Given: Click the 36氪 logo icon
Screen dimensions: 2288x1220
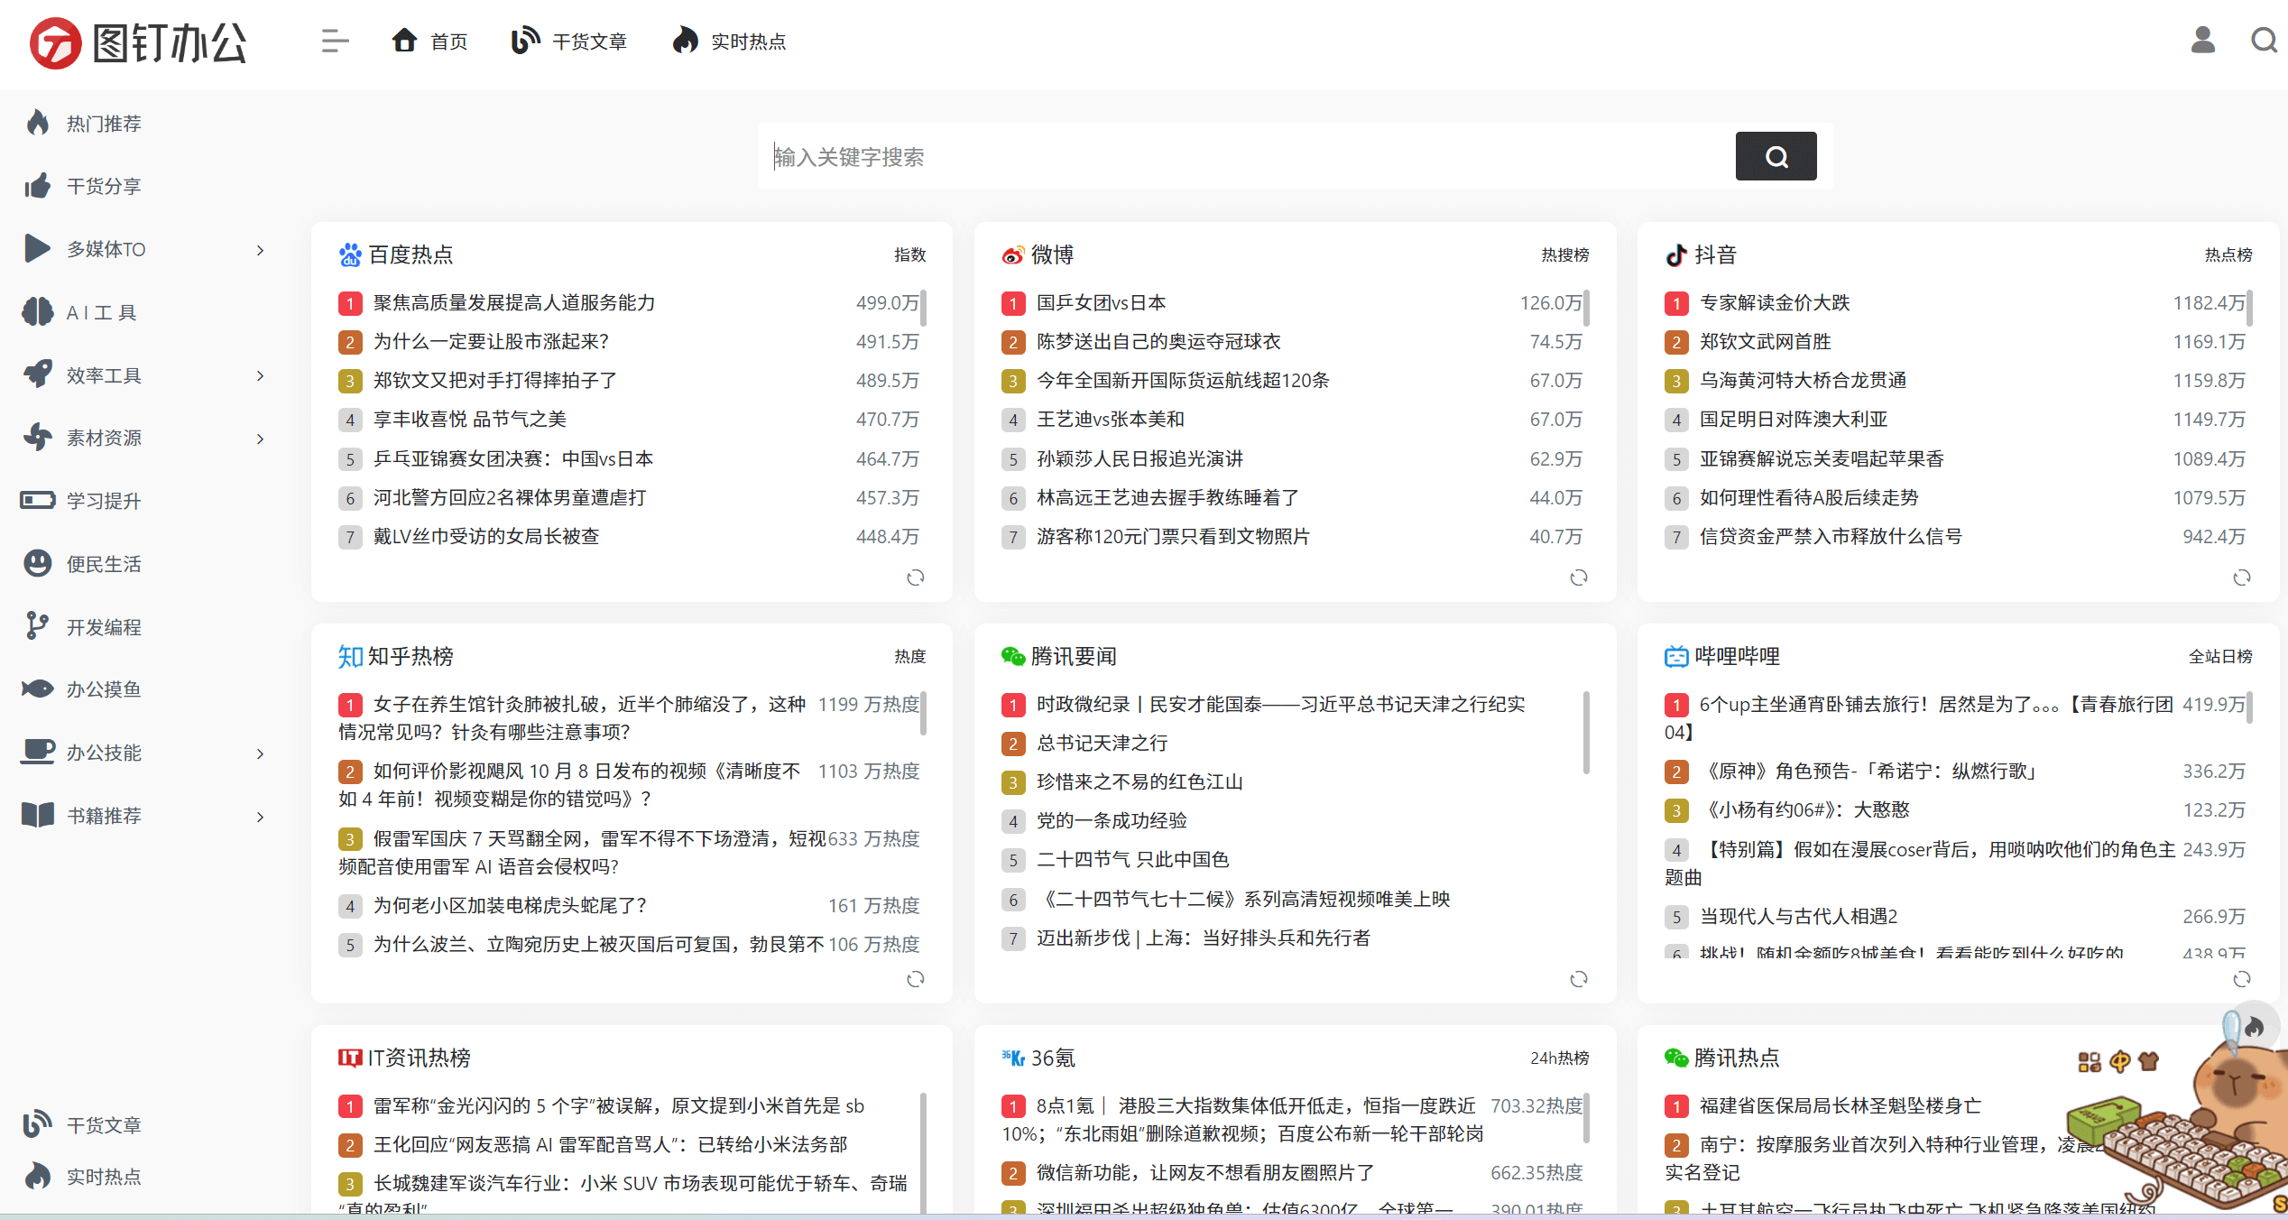Looking at the screenshot, I should click(1013, 1058).
